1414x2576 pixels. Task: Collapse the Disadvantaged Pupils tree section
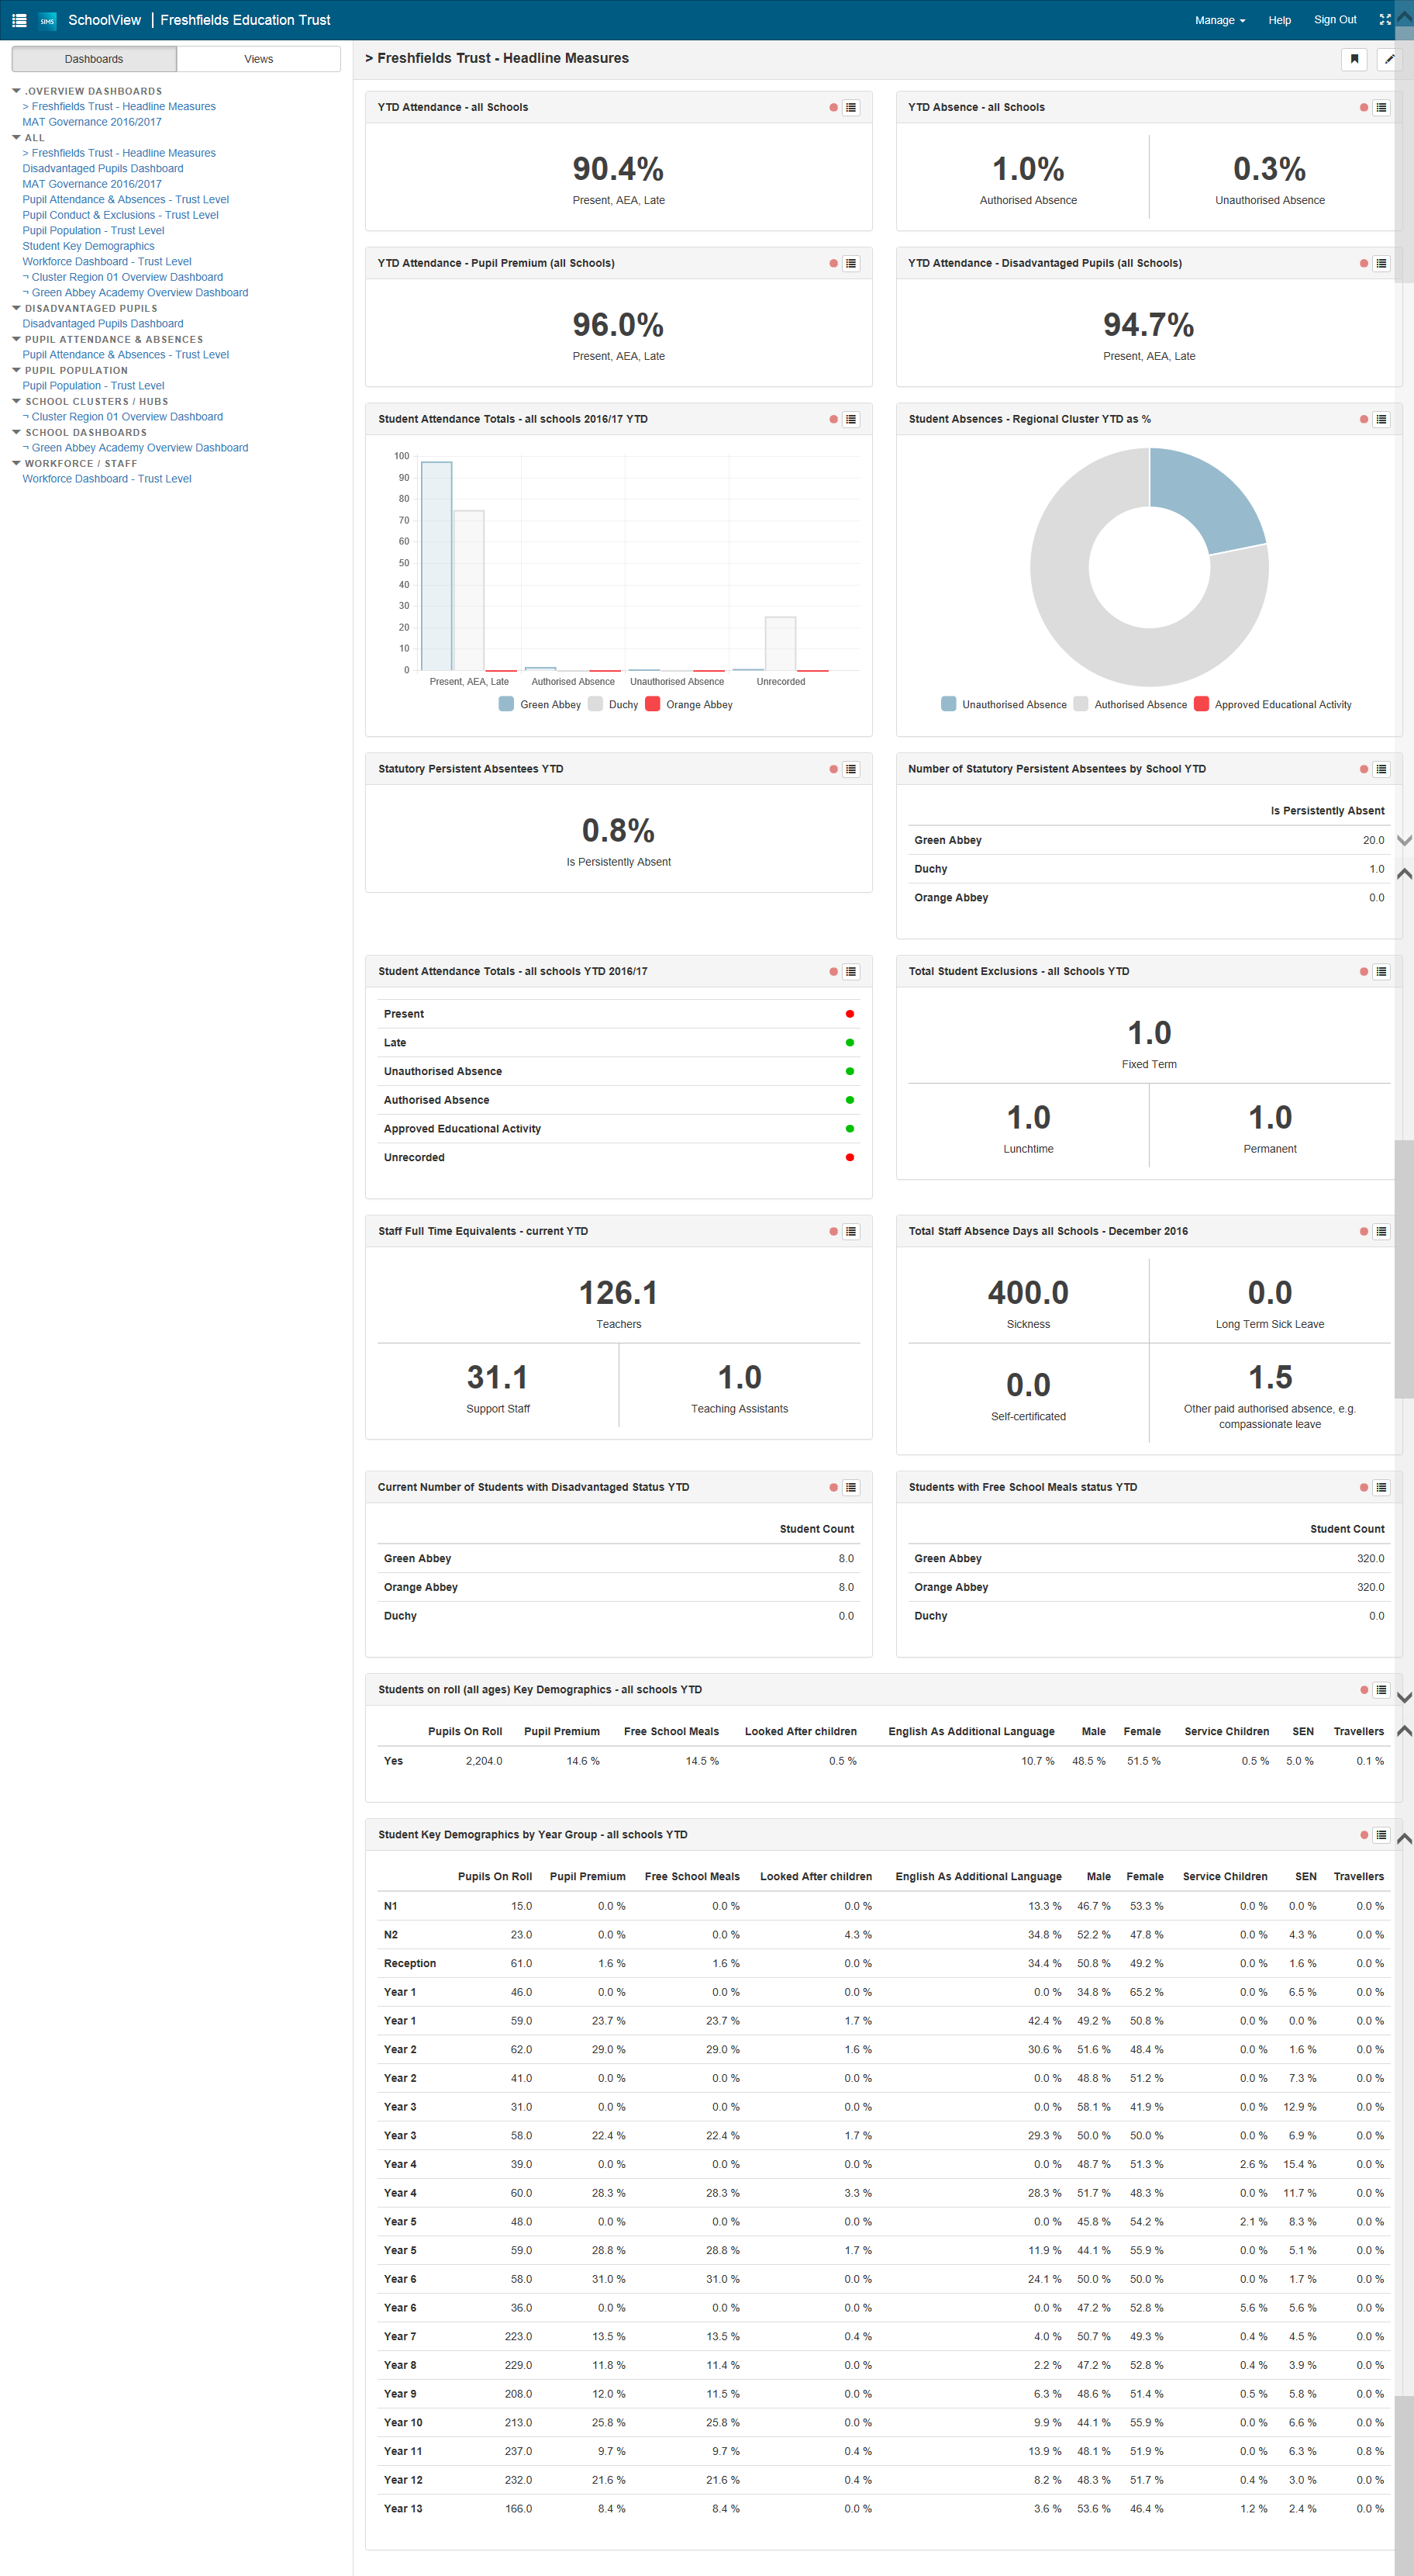pos(16,308)
